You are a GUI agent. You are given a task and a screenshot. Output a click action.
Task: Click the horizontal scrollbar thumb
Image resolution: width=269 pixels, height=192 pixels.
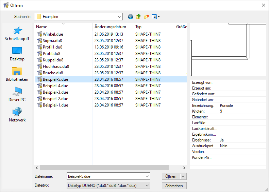(x=104, y=168)
